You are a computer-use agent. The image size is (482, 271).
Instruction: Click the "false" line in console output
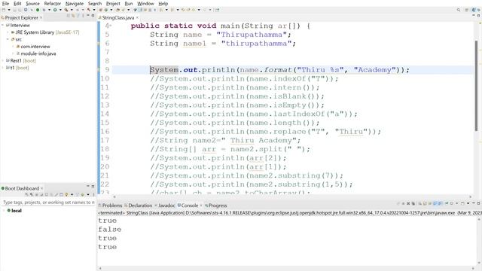click(110, 229)
